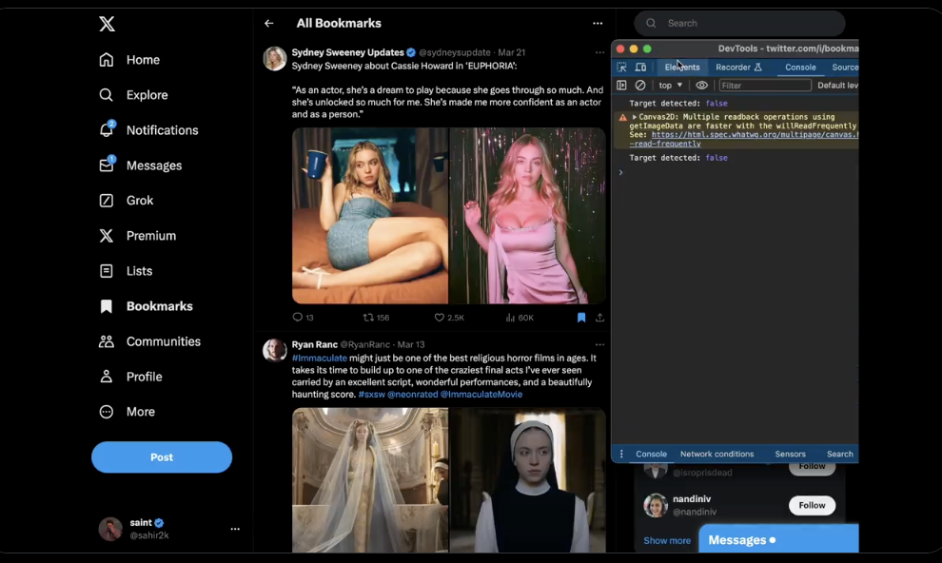942x563 pixels.
Task: Open the Sensors drawer tab
Action: point(790,454)
